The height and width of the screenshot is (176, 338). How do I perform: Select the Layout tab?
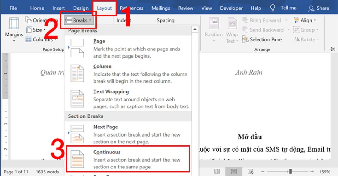pos(104,8)
